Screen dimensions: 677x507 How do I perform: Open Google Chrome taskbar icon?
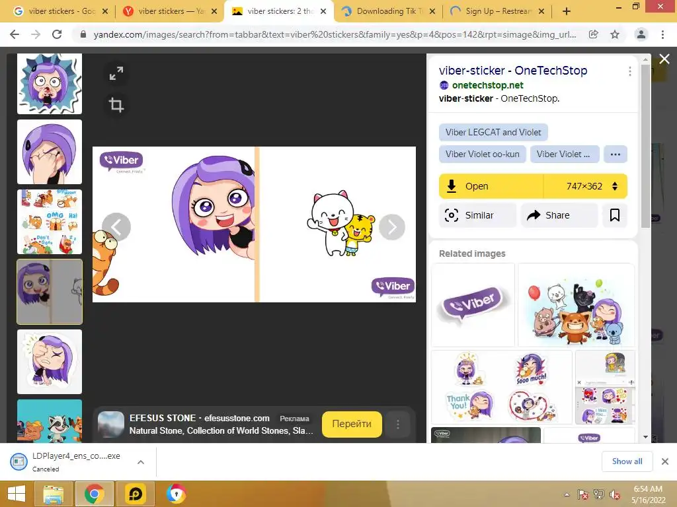[x=95, y=494]
